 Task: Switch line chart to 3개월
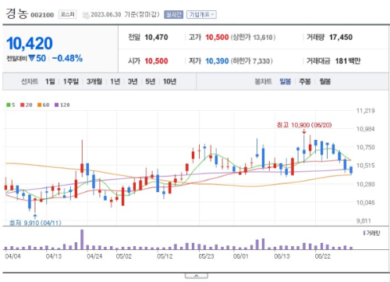[94, 81]
